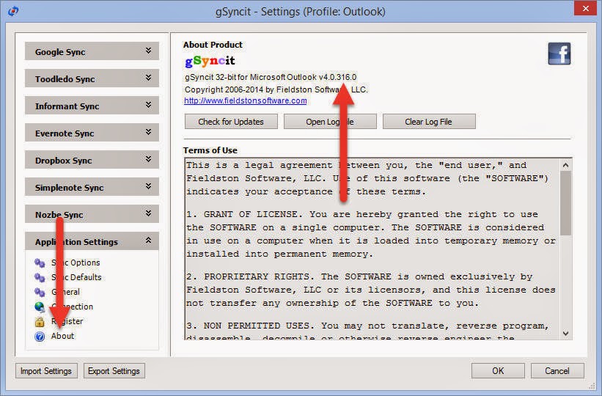Open the Dropbox Sync section header
The image size is (602, 396).
(92, 159)
